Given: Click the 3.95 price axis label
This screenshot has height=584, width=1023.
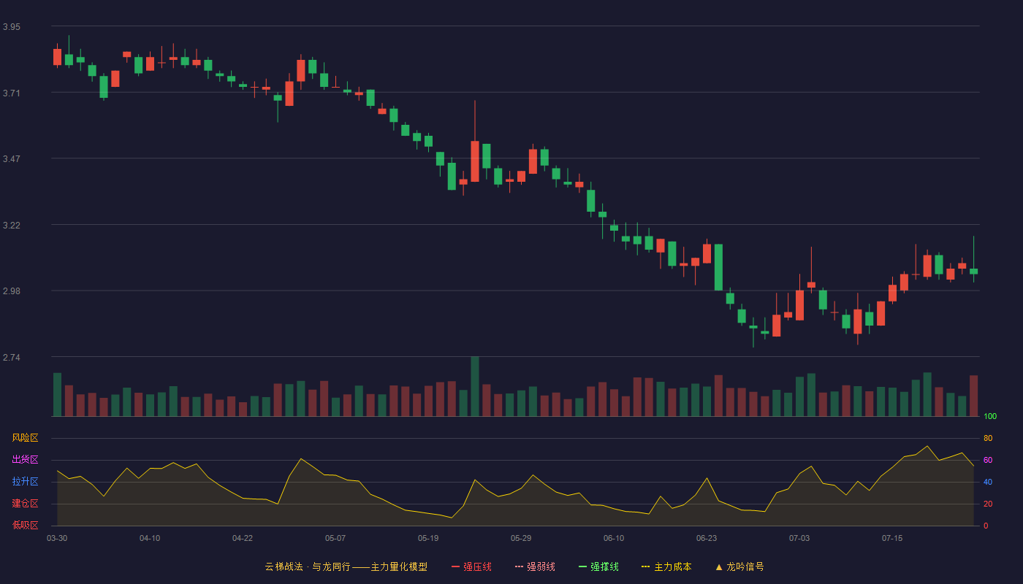Looking at the screenshot, I should 12,27.
